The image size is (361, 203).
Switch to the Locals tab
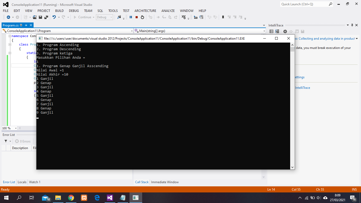click(22, 182)
